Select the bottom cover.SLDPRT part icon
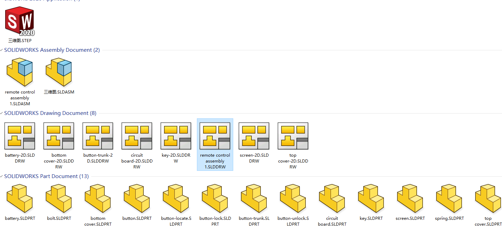Viewport: 502px width, 245px height. click(98, 198)
